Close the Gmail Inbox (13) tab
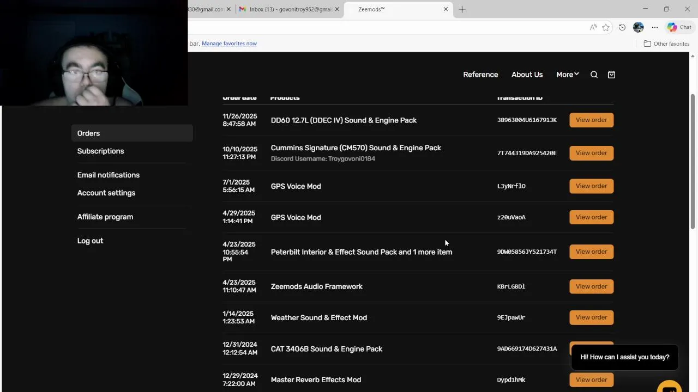Viewport: 698px width, 392px height. [337, 9]
